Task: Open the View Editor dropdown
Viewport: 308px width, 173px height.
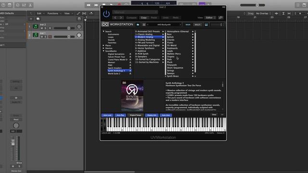Action: coord(210,18)
